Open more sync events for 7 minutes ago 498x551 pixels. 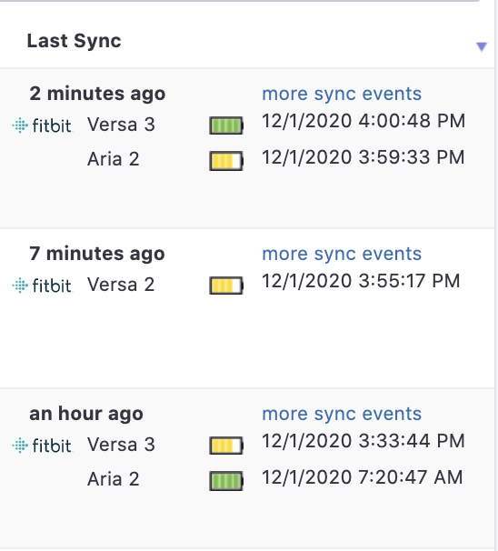click(342, 254)
